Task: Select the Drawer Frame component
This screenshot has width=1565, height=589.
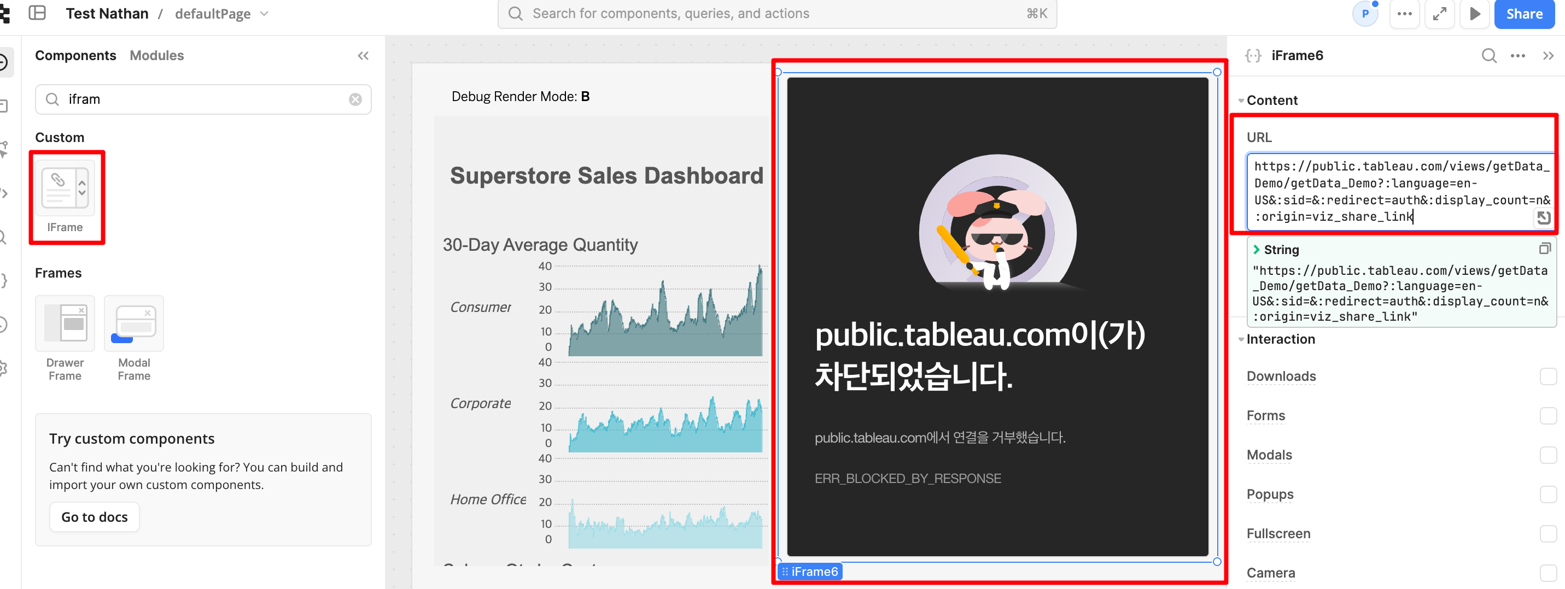Action: pos(65,338)
